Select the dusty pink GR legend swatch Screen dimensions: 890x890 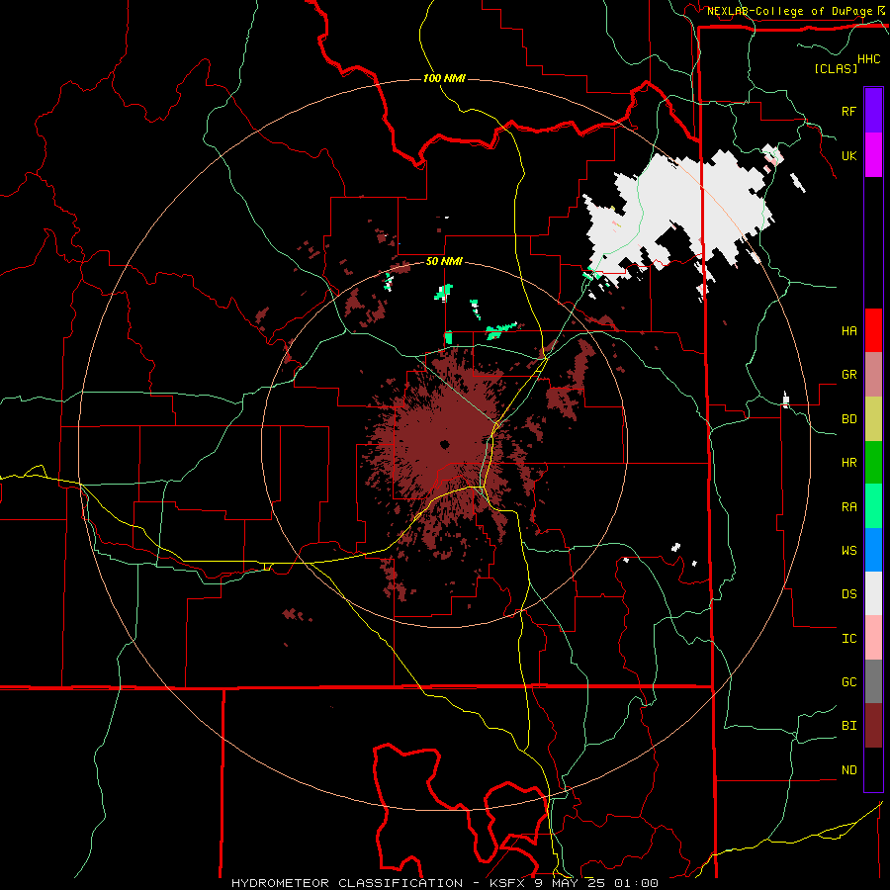coord(873,375)
